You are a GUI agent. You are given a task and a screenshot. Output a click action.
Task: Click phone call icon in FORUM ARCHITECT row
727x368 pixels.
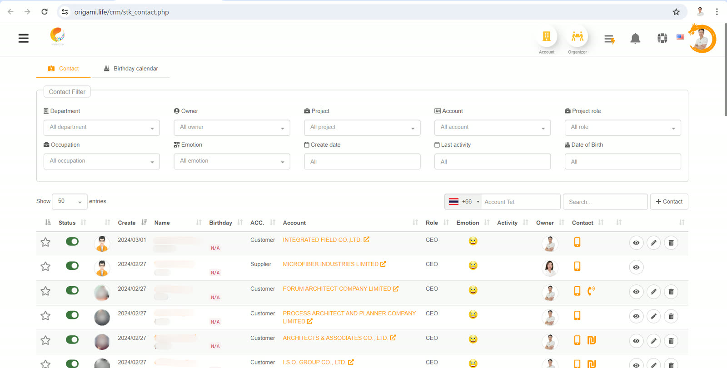(x=591, y=291)
